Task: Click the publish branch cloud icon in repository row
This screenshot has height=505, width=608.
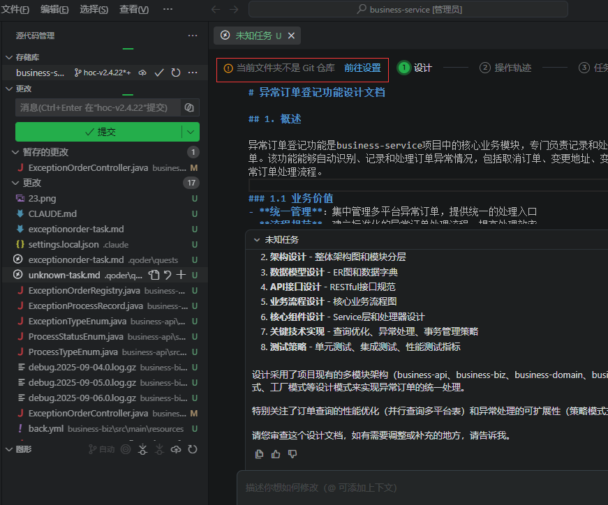Action: (x=142, y=73)
